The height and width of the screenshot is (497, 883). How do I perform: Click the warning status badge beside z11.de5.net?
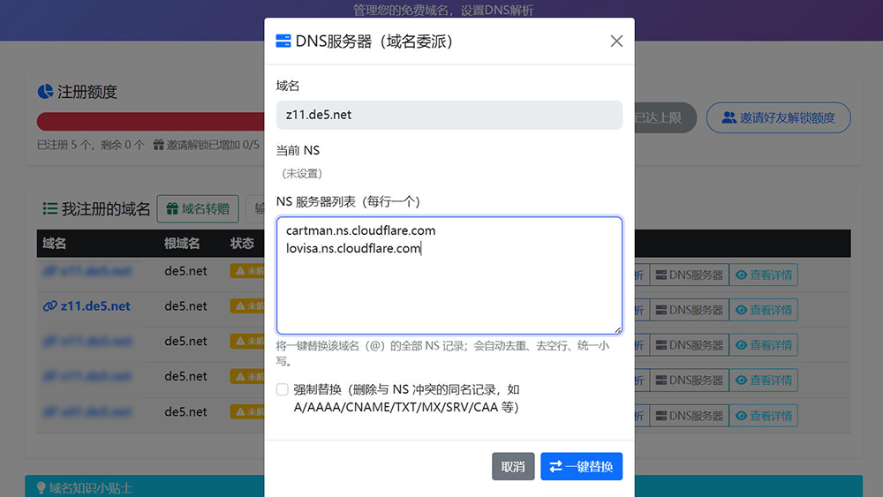point(247,306)
